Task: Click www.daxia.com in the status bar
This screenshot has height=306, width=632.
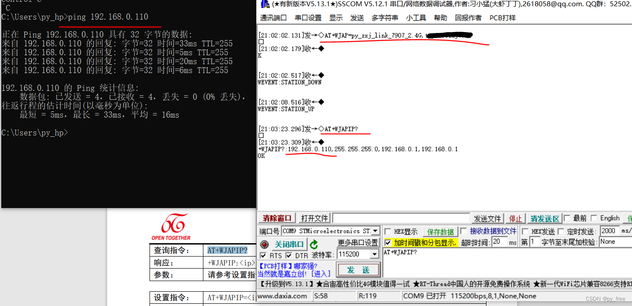Action: pos(283,296)
